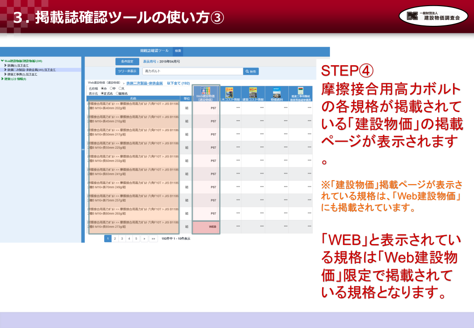Viewport: 474px width, 328px height.
Task: Open the 検索 tab in the header
Action: [x=178, y=51]
